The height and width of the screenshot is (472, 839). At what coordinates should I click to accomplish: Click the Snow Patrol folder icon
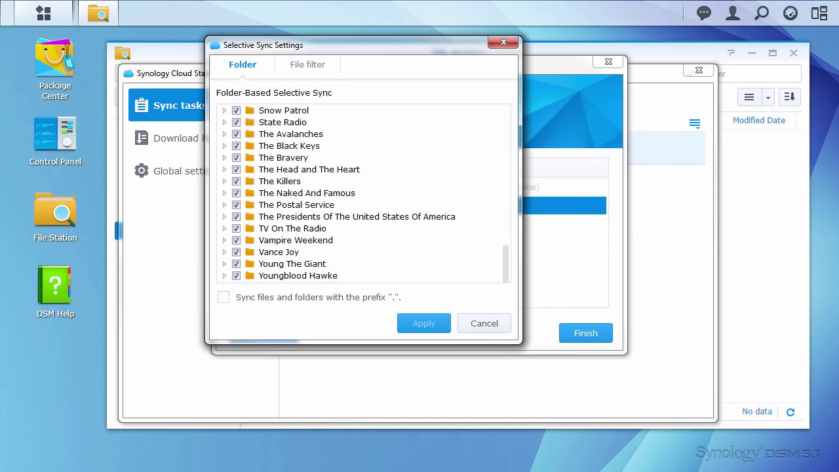[x=250, y=110]
